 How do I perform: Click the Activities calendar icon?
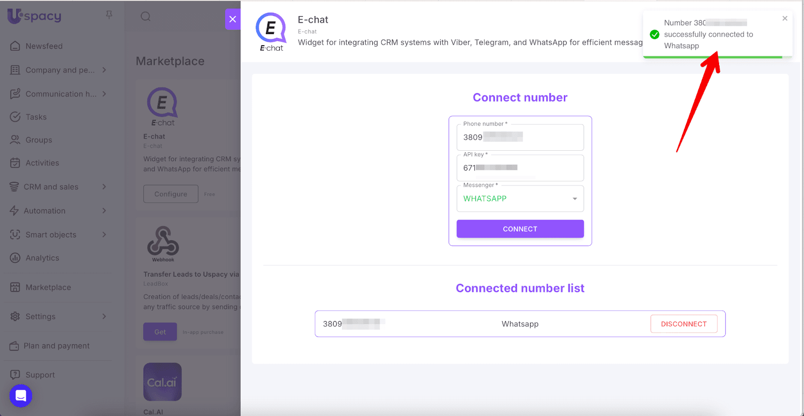tap(16, 163)
